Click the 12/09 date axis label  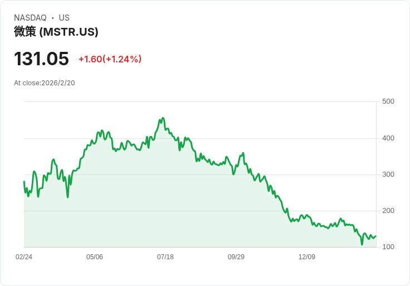(307, 257)
